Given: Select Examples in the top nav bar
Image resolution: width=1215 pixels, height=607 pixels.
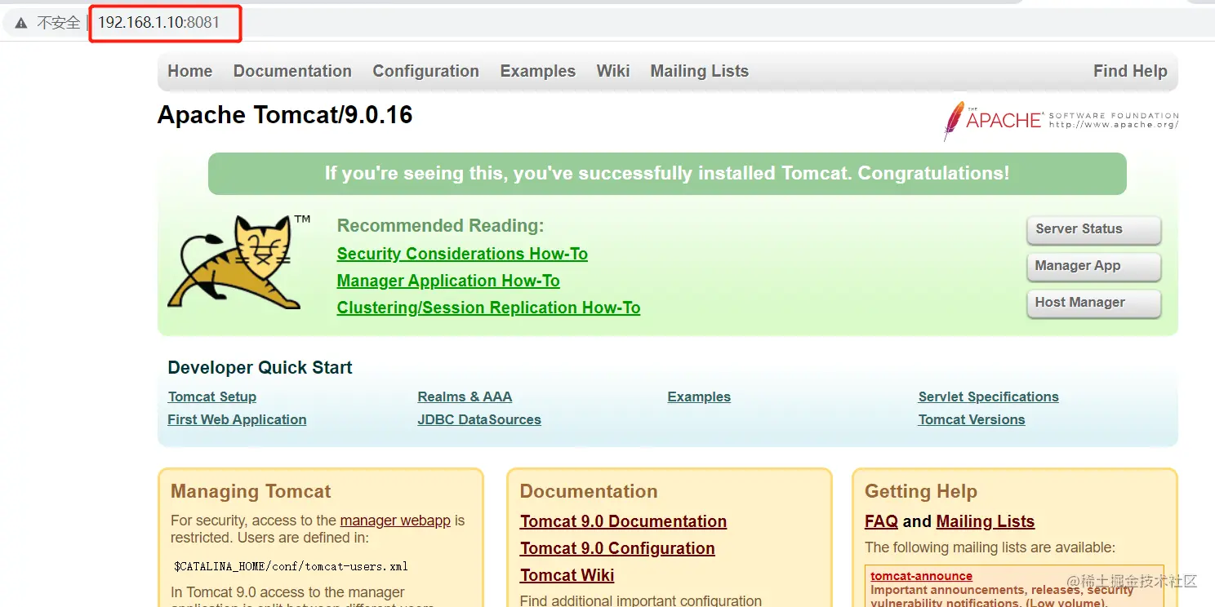Looking at the screenshot, I should point(538,71).
